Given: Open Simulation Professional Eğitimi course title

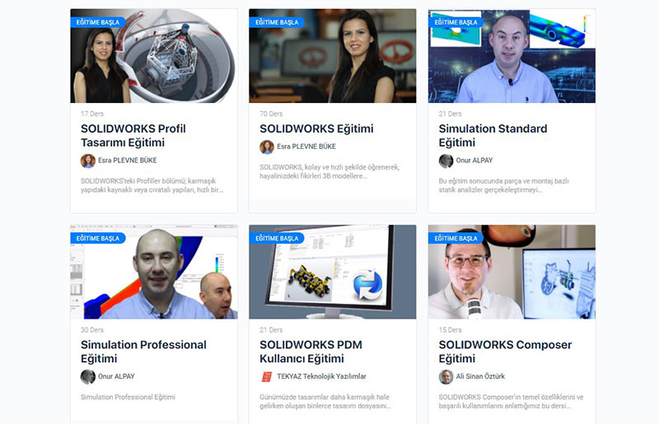Looking at the screenshot, I should (143, 352).
